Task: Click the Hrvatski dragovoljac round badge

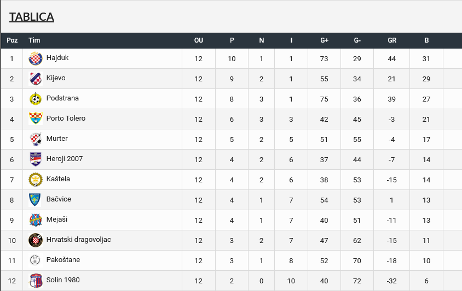Action: point(36,240)
